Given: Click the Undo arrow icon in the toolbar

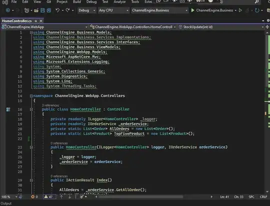Looking at the screenshot, I should pyautogui.click(x=57, y=10).
